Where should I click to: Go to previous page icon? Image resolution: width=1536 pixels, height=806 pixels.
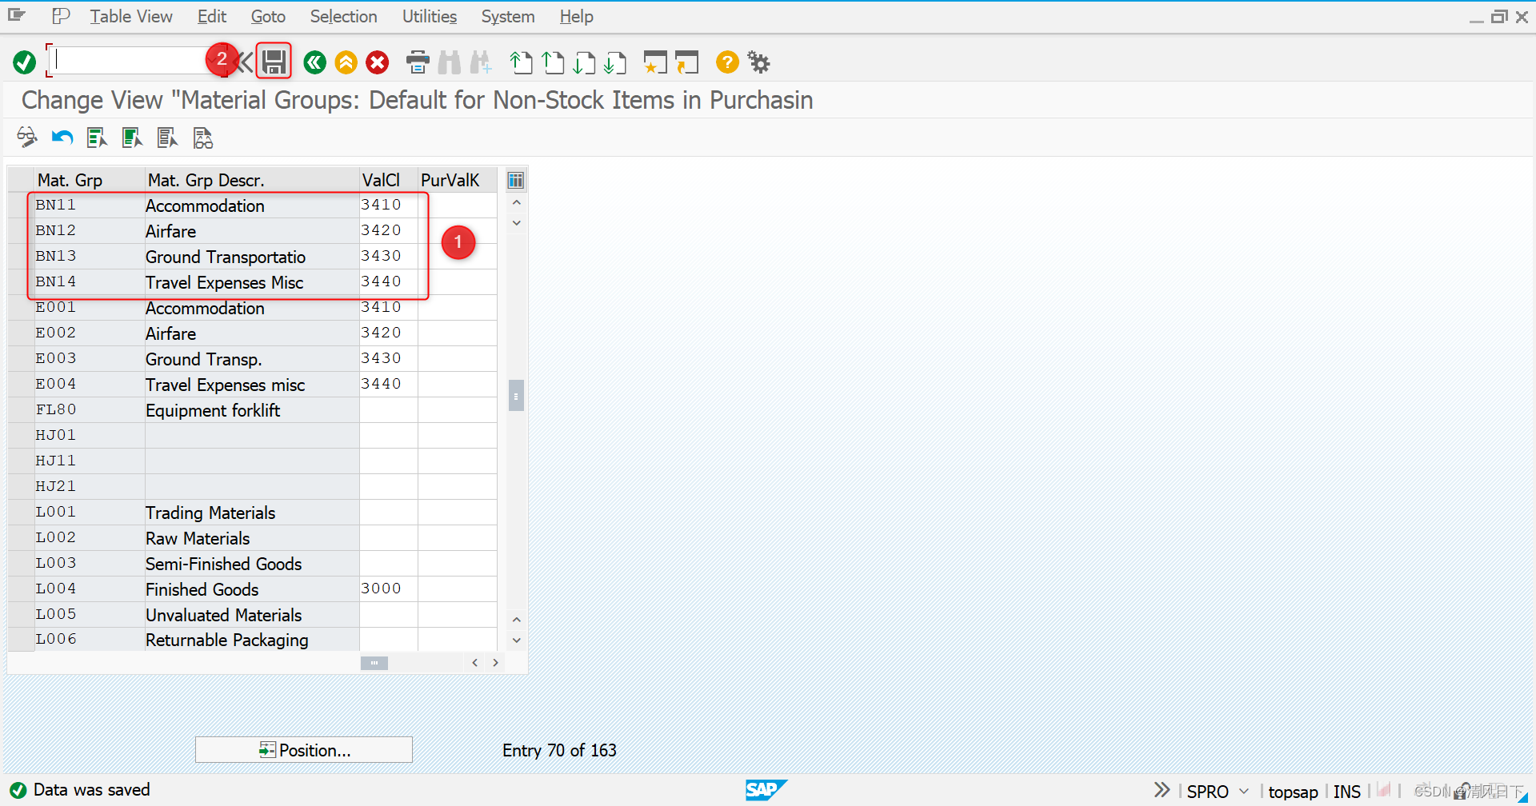pyautogui.click(x=553, y=62)
